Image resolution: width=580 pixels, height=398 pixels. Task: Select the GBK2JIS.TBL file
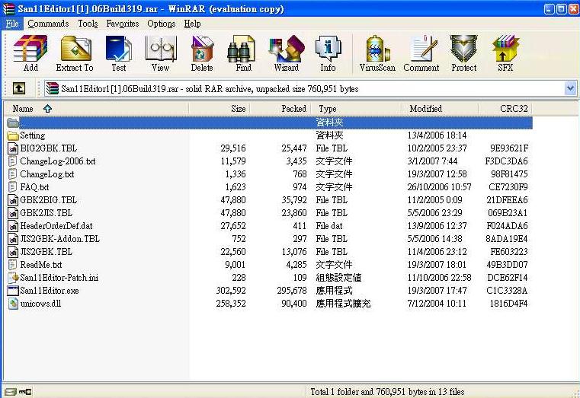pyautogui.click(x=46, y=213)
